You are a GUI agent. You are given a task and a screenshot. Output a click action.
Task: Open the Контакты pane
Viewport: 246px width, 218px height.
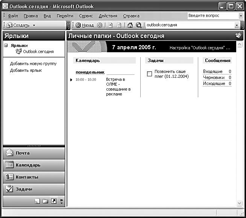[x=34, y=177]
